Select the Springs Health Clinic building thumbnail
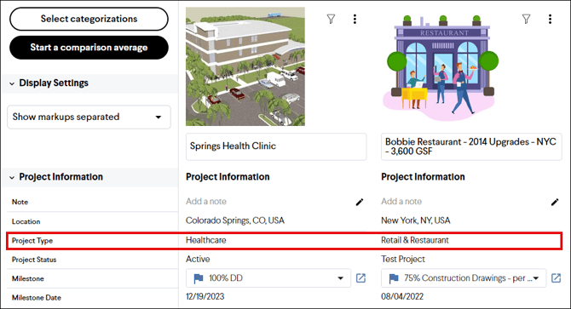571x309 pixels. point(245,66)
